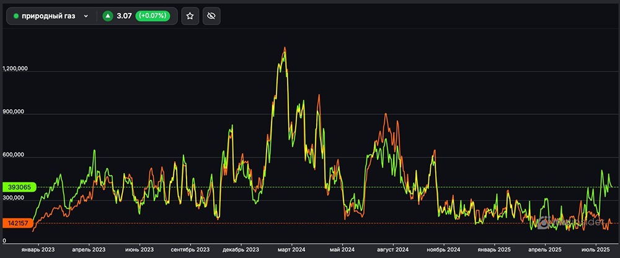Click the сентябрь 2023 date label
This screenshot has width=620, height=258.
pyautogui.click(x=190, y=250)
